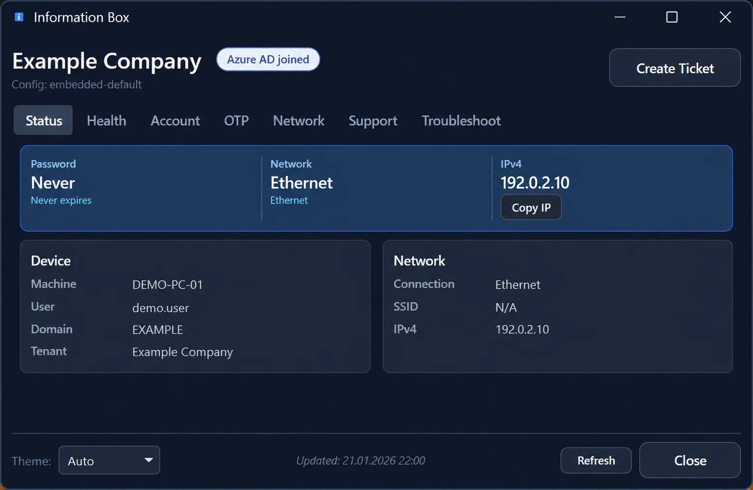This screenshot has height=490, width=753.
Task: Click the Example Company heading
Action: point(107,61)
